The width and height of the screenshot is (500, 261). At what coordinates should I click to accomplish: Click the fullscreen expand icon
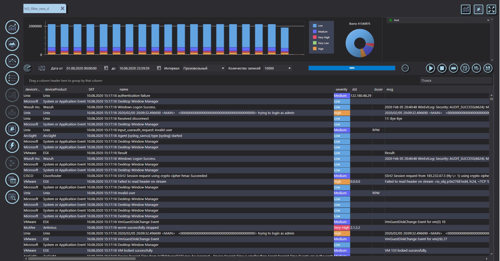tap(491, 10)
